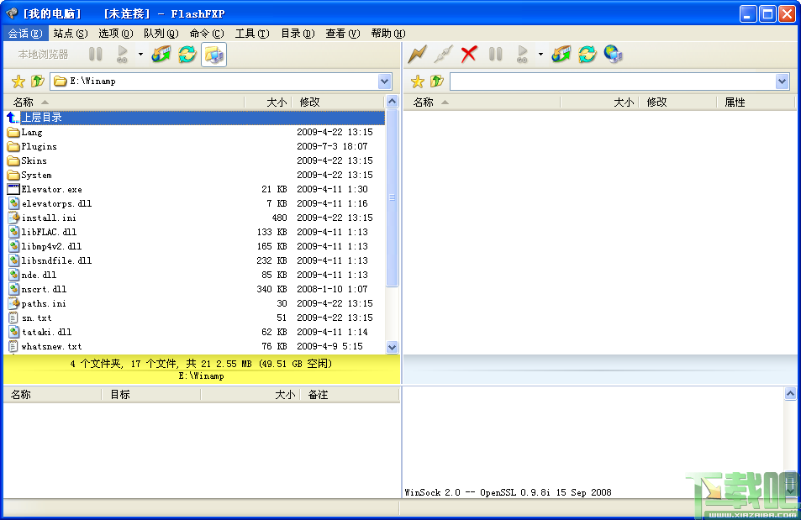Click the left pane pause button
Viewport: 801px width, 520px height.
(x=96, y=54)
